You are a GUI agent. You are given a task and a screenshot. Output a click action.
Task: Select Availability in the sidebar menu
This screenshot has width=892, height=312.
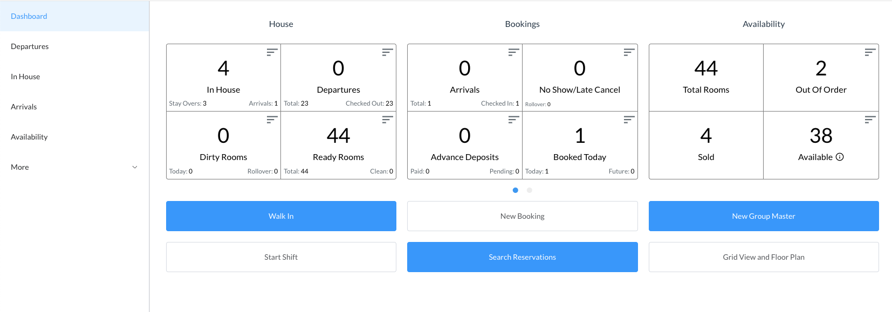tap(29, 137)
